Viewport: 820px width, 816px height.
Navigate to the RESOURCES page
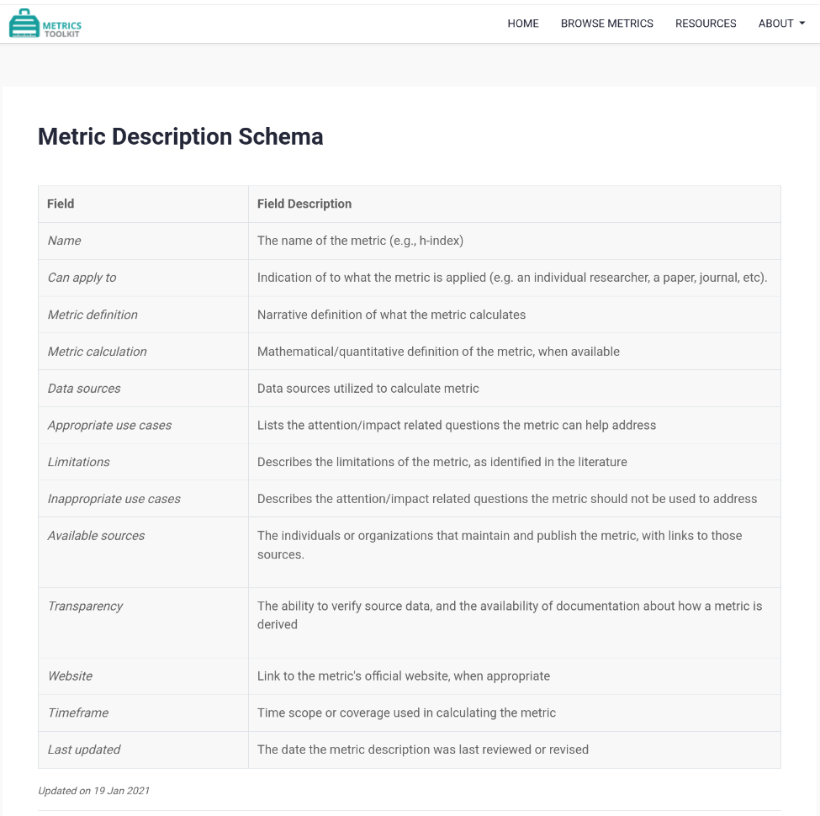point(706,24)
